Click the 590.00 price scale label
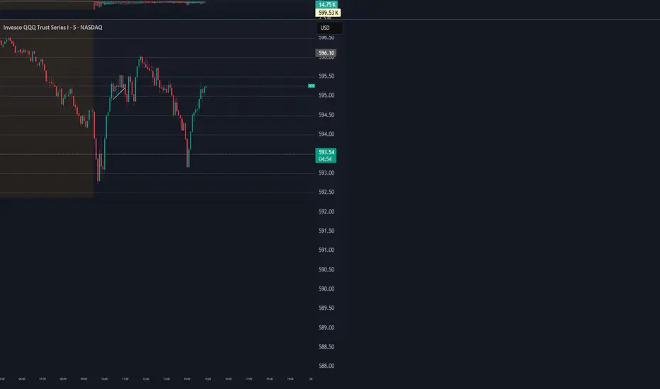The image size is (660, 389). pyautogui.click(x=326, y=289)
